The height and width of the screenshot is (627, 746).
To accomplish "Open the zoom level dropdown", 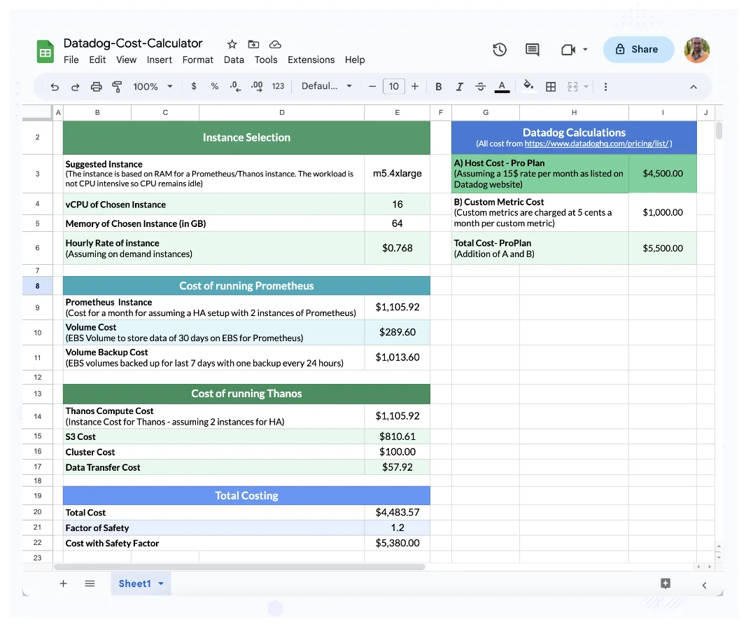I will tap(153, 87).
